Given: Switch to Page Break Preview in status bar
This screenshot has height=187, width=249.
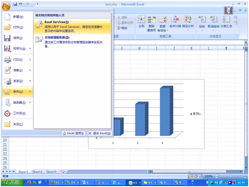Looking at the screenshot, I should point(200,176).
